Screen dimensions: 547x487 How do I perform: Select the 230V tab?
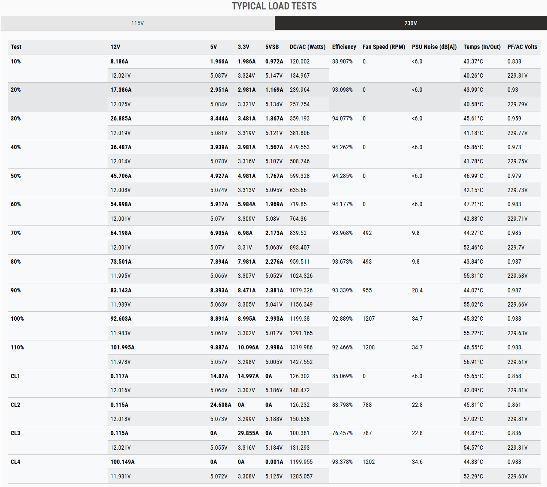(410, 23)
